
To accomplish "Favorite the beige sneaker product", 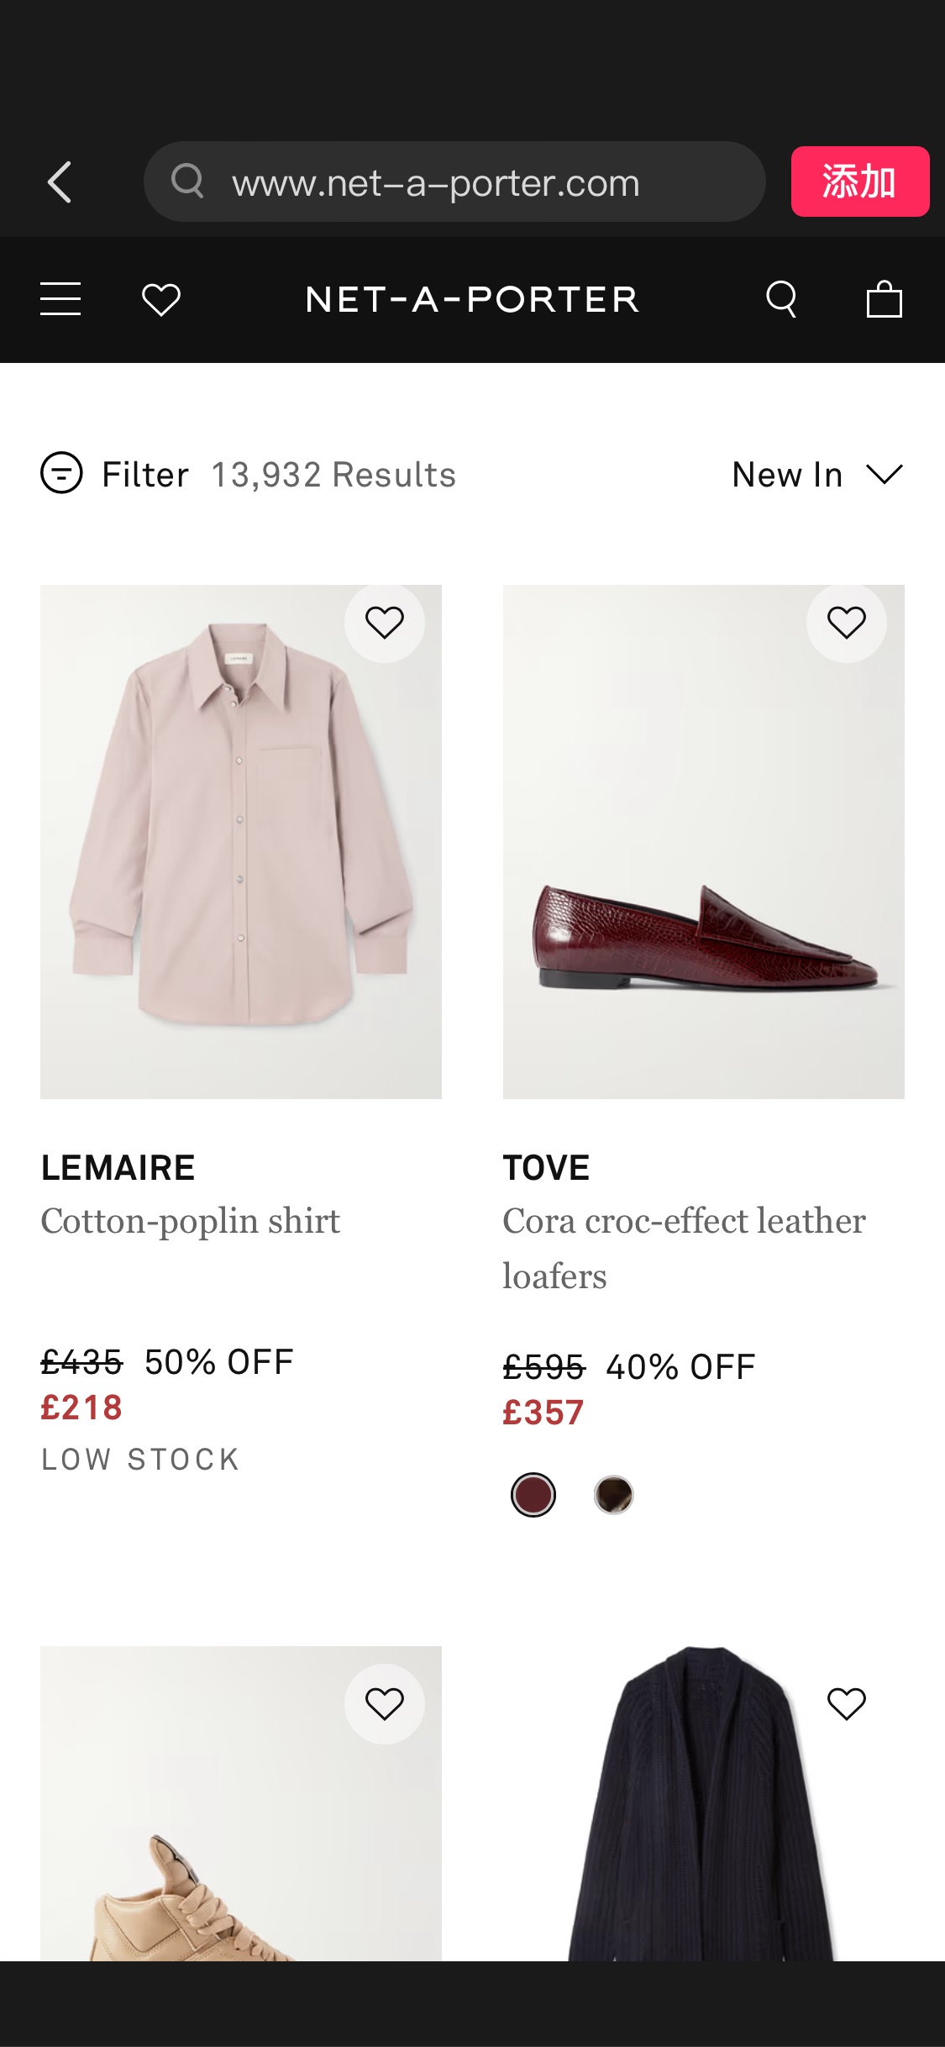I will pyautogui.click(x=384, y=1704).
